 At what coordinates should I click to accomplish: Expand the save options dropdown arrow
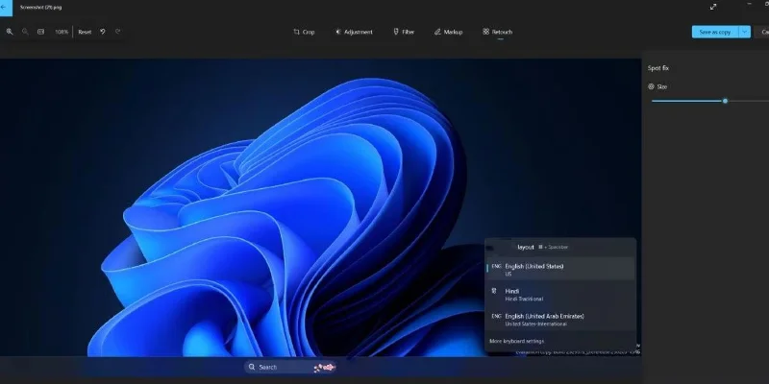(x=744, y=32)
